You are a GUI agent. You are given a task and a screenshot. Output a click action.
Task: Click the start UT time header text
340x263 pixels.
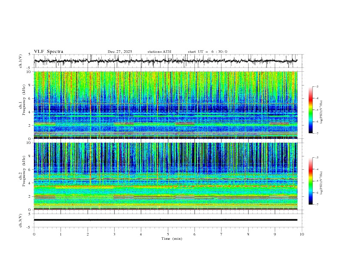pos(207,52)
